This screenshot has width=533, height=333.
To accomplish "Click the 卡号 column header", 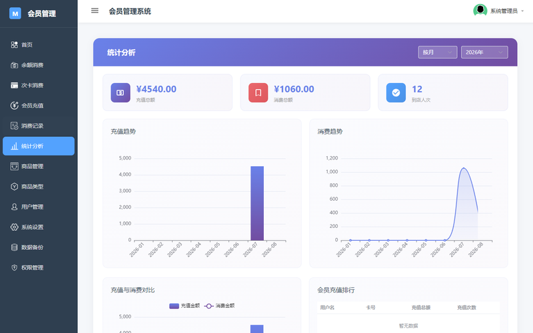I will point(370,308).
